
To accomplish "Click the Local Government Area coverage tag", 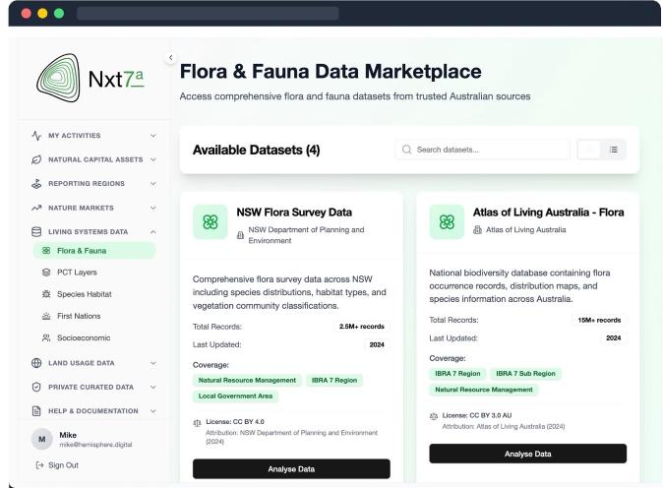I will (235, 396).
